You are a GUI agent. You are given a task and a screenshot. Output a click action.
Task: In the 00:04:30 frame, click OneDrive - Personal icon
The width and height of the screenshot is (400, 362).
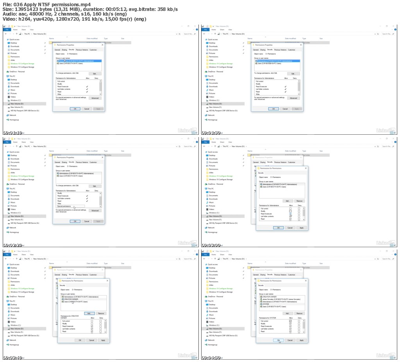206,296
